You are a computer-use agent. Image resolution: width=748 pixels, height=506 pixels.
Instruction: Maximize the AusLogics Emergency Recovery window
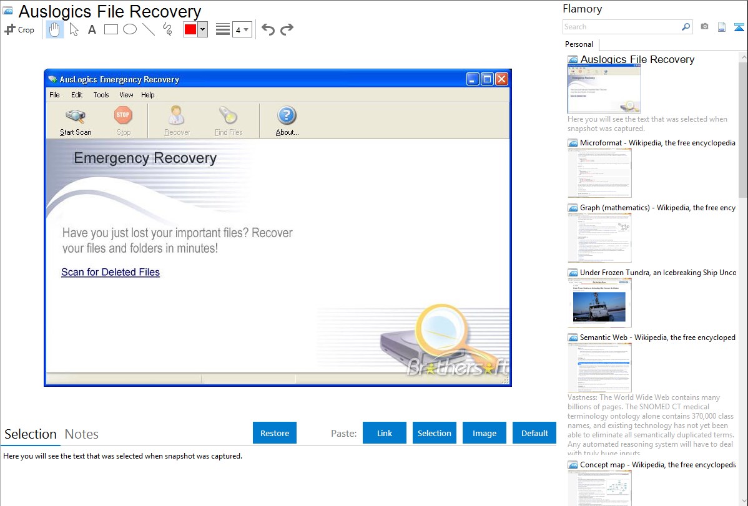(x=487, y=79)
